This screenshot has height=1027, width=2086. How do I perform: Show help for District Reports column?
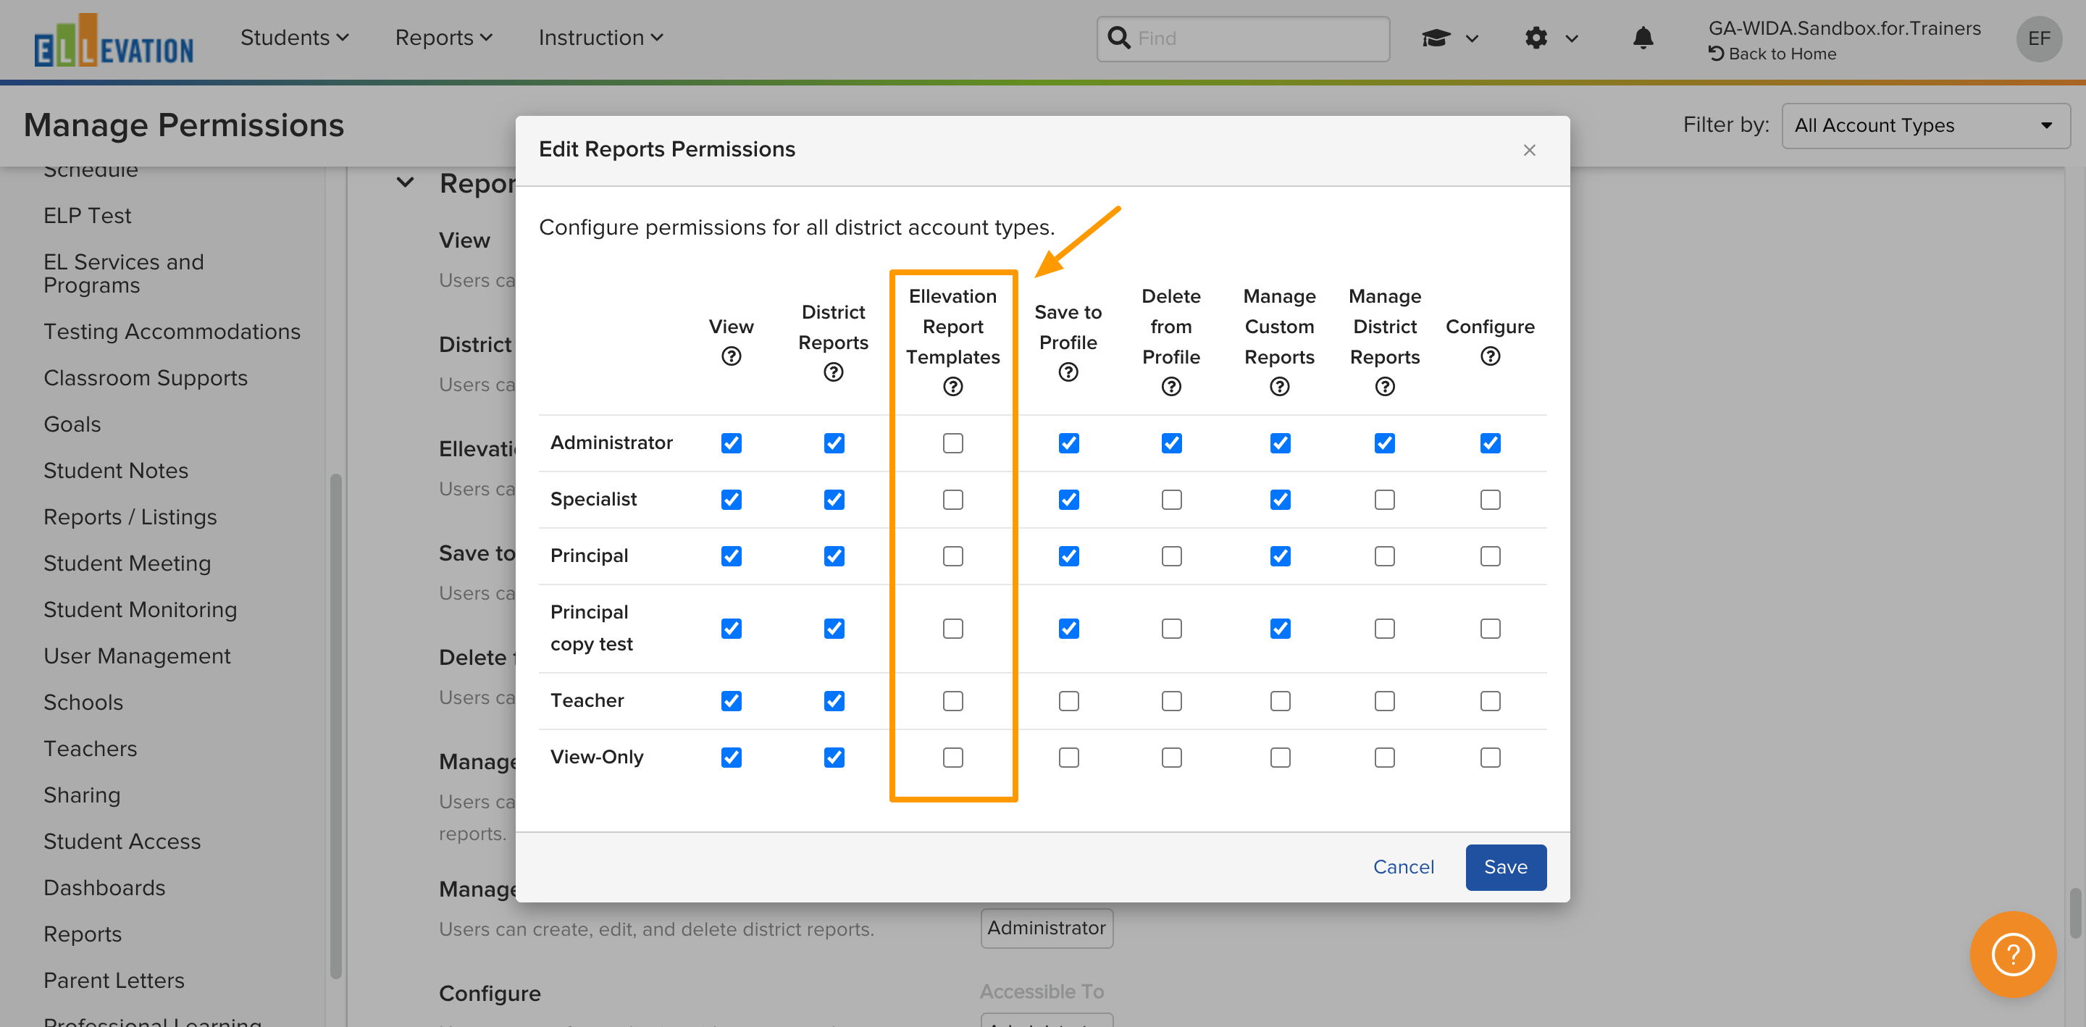pyautogui.click(x=833, y=372)
